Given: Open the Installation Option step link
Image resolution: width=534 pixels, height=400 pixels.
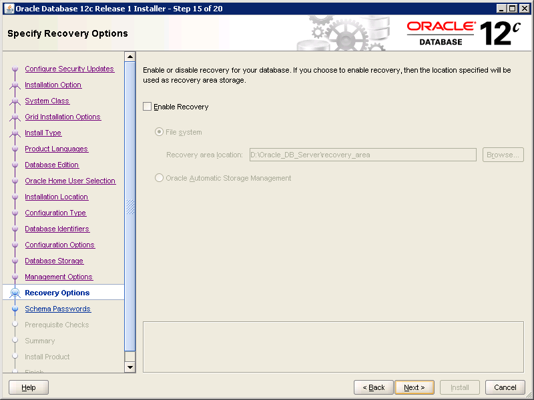Looking at the screenshot, I should pos(53,85).
